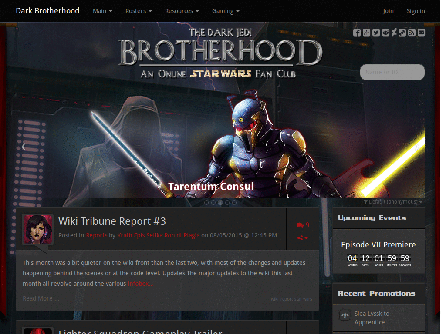Open the email contact icon
Viewport: 446px width, 334px height.
tap(421, 33)
